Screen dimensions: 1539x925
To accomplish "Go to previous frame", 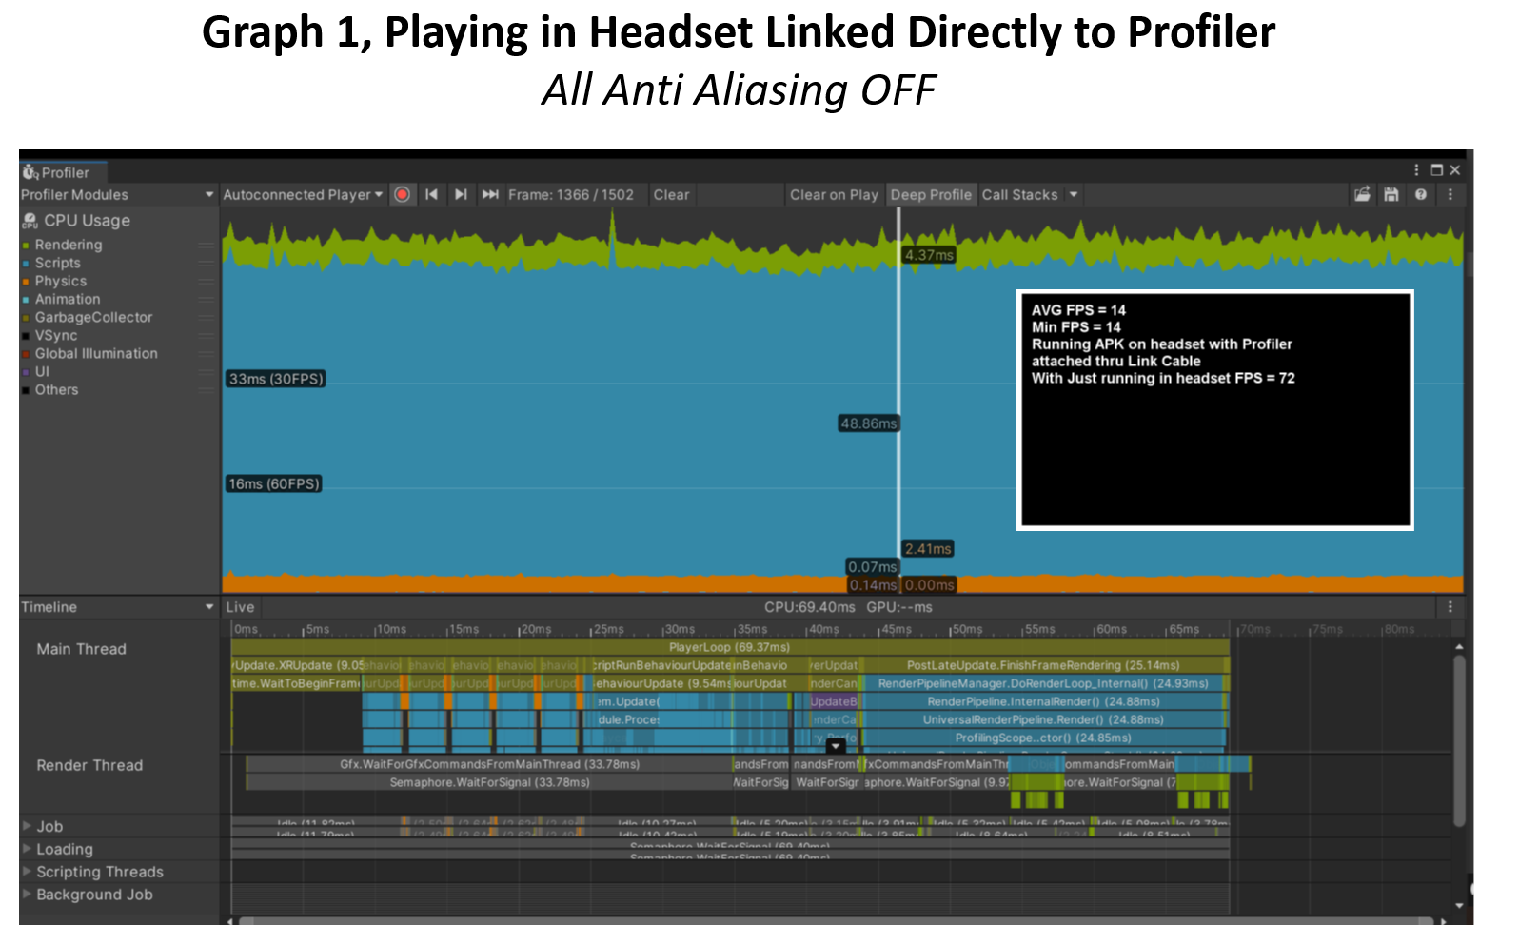I will (431, 194).
